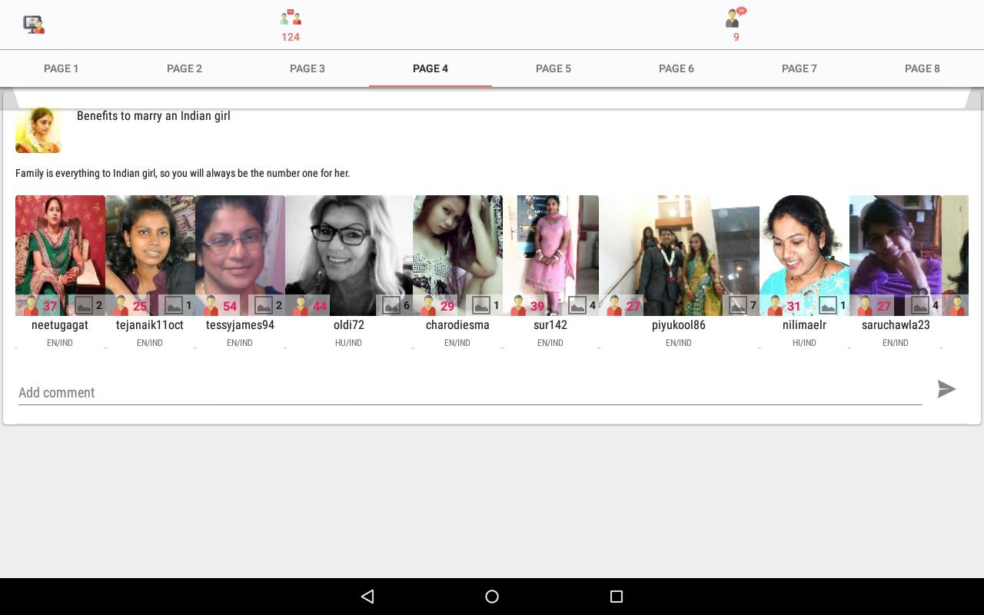
Task: Switch to the PAGE 8 tab
Action: (x=922, y=68)
